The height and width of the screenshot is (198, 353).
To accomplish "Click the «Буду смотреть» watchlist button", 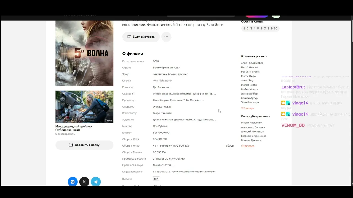I will (141, 37).
